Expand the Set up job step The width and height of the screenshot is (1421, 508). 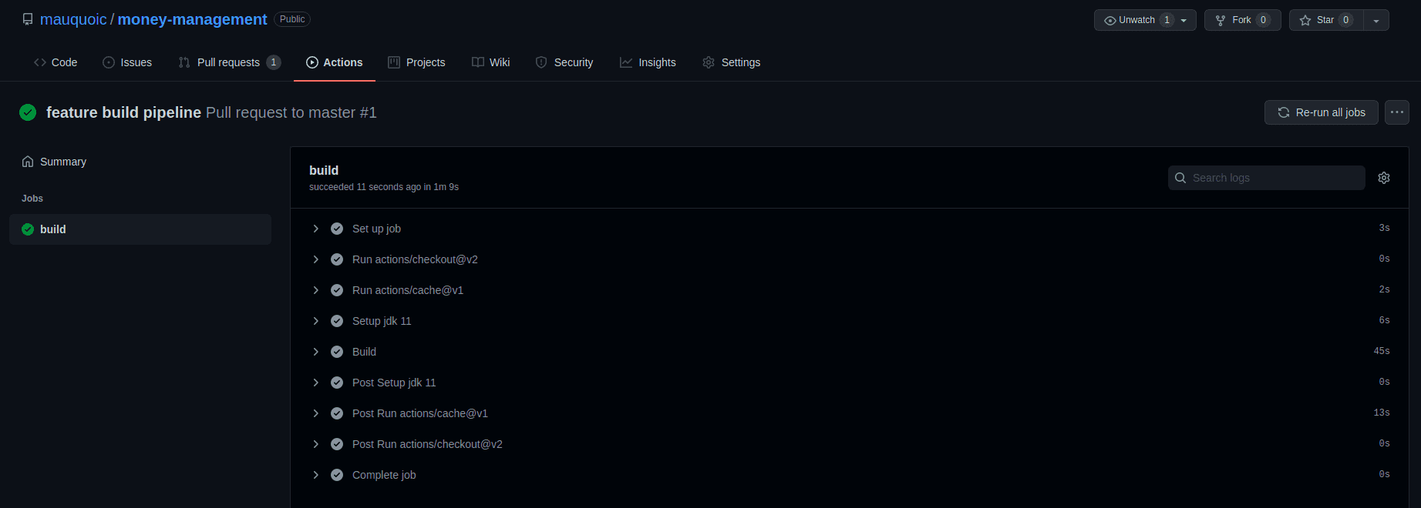click(x=315, y=229)
